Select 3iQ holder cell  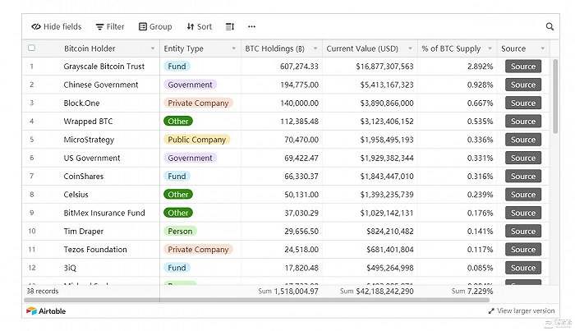pyautogui.click(x=70, y=268)
